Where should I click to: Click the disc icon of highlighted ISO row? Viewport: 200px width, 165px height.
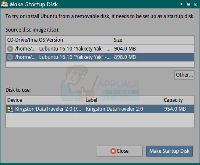coord(10,57)
